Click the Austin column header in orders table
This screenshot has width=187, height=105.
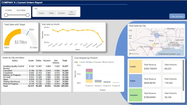(x=31, y=61)
